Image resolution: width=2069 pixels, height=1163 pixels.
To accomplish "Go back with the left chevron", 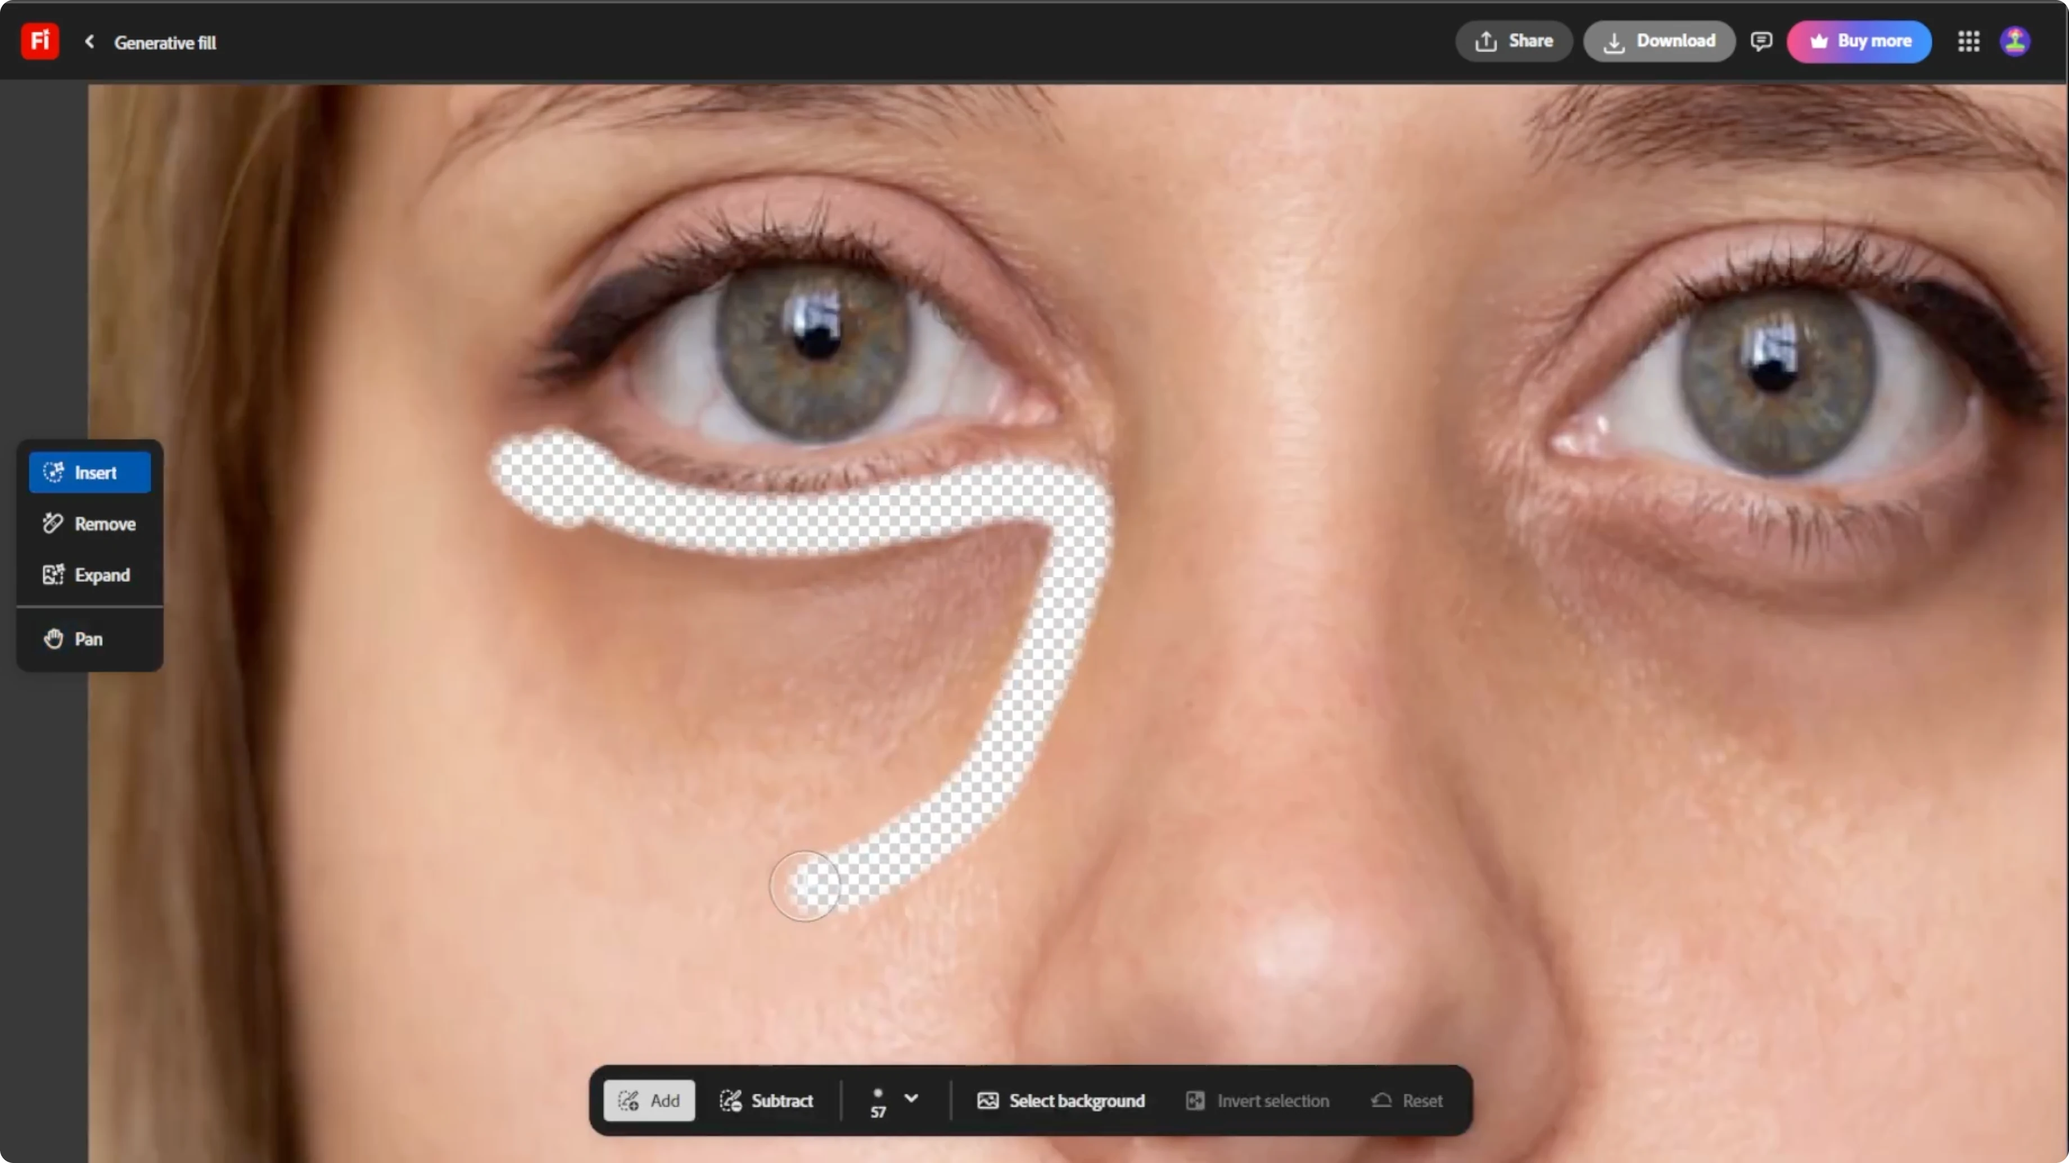I will click(x=89, y=41).
